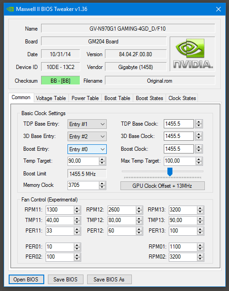Decrease the Memory Clock value
The height and width of the screenshot is (291, 229).
102,187
